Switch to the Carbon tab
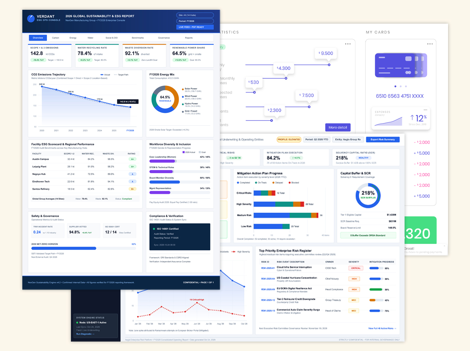The image size is (470, 351). pos(56,38)
